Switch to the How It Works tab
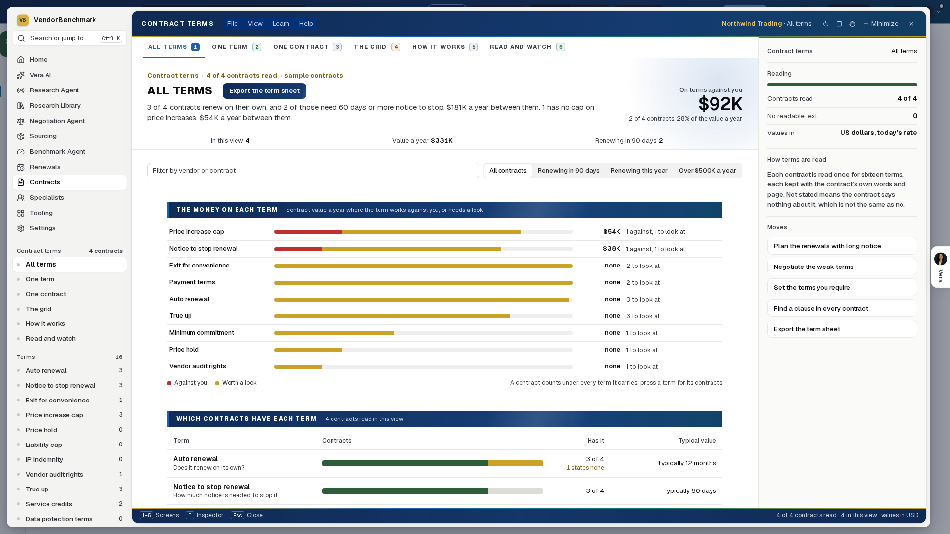Image resolution: width=950 pixels, height=534 pixels. pyautogui.click(x=445, y=47)
